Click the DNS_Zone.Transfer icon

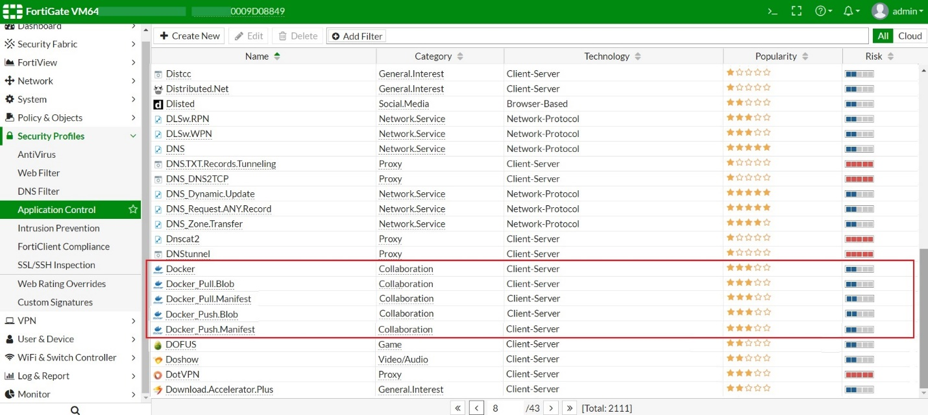click(158, 224)
